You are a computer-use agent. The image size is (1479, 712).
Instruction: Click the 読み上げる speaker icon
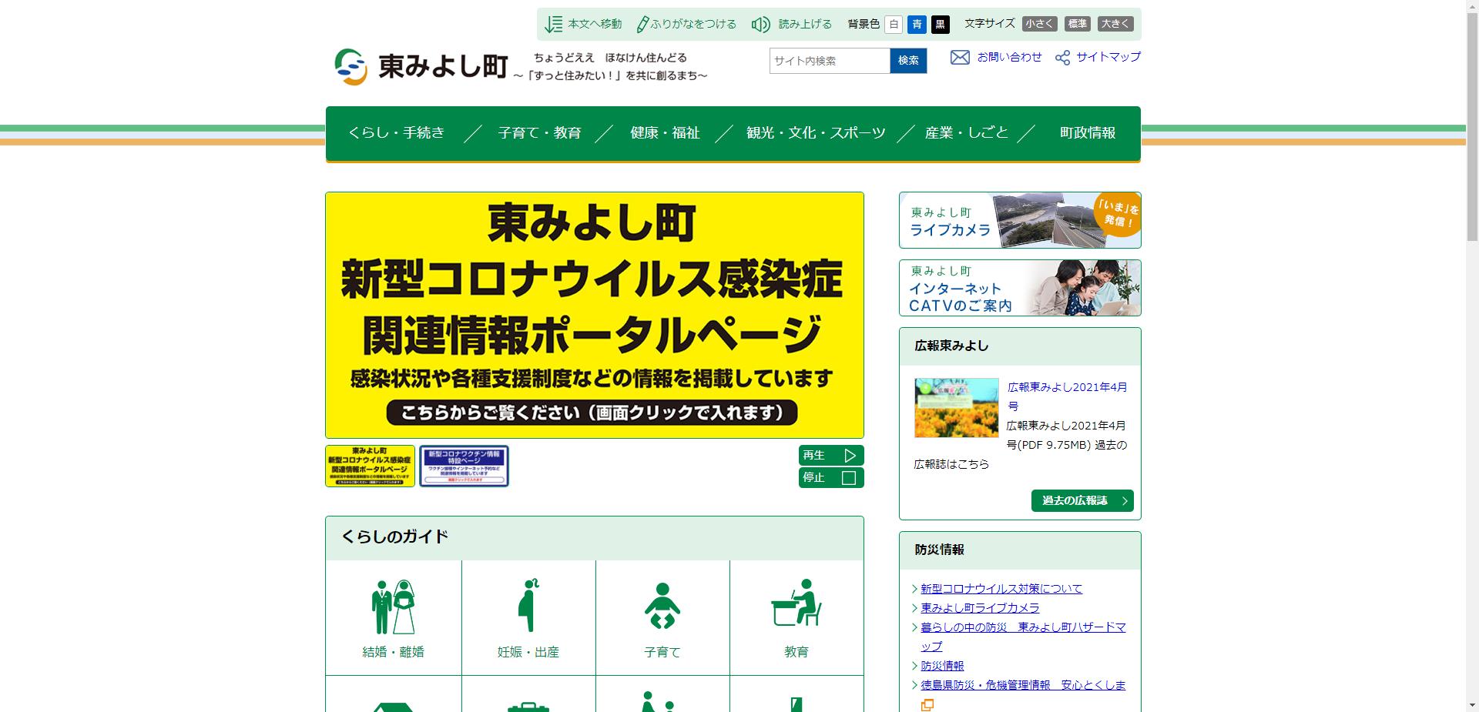click(760, 24)
